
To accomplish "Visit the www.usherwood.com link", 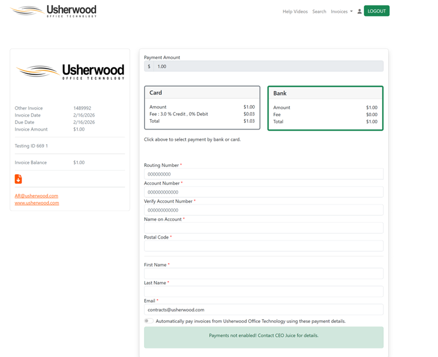I will pyautogui.click(x=37, y=203).
